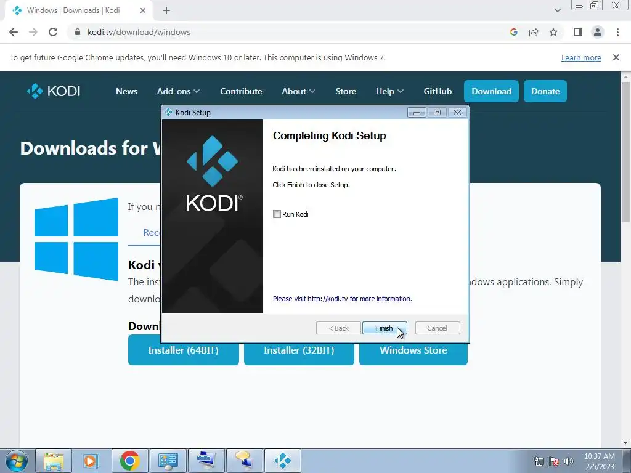This screenshot has height=473, width=631.
Task: Go back with browser back arrow
Action: pyautogui.click(x=14, y=32)
